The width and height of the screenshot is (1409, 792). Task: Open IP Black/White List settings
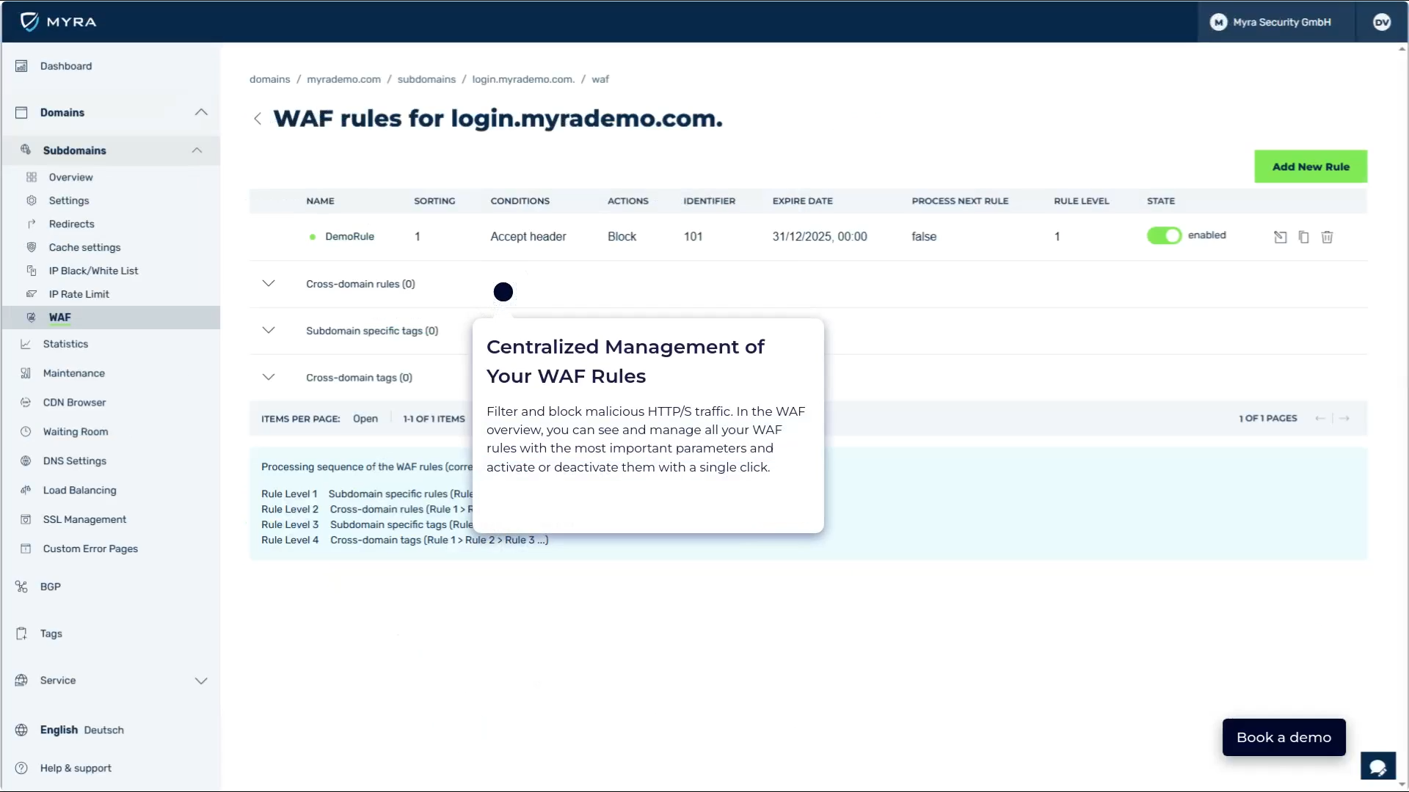93,271
